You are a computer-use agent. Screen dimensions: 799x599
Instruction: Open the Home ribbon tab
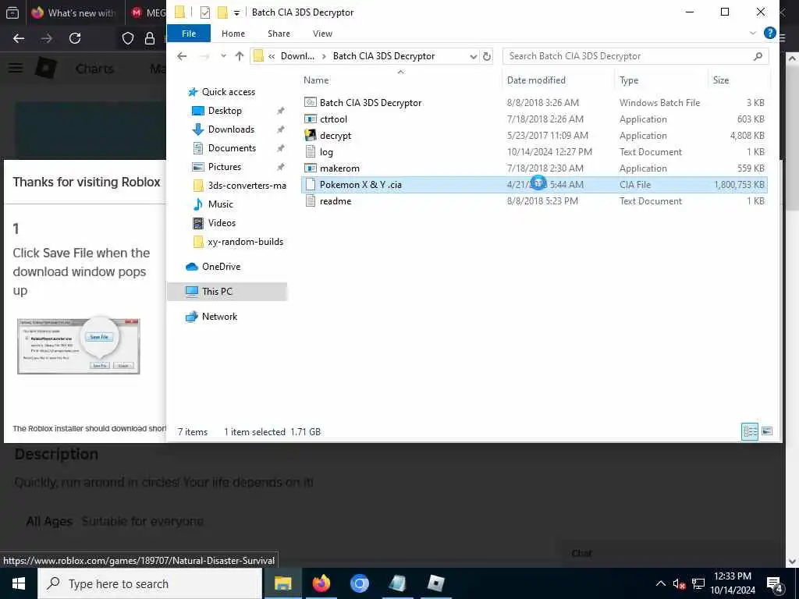[x=233, y=34]
